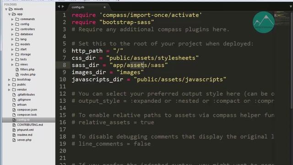Place cursor on sass_dir line

(x=120, y=65)
